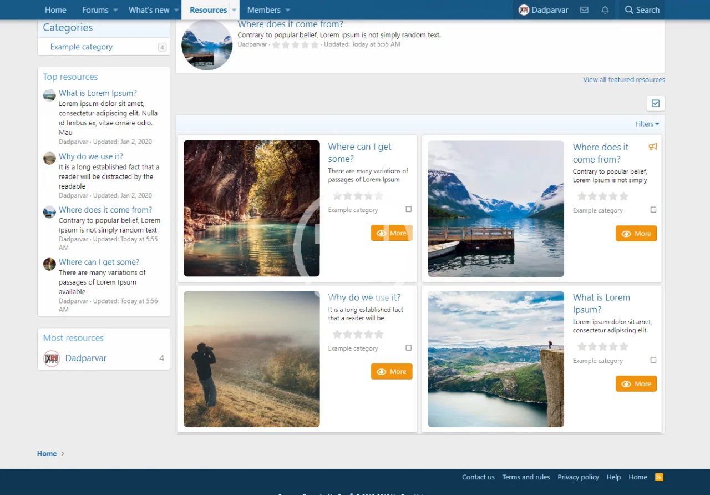710x495 pixels.
Task: Open the cliff landscape thumbnail image
Action: [x=495, y=359]
